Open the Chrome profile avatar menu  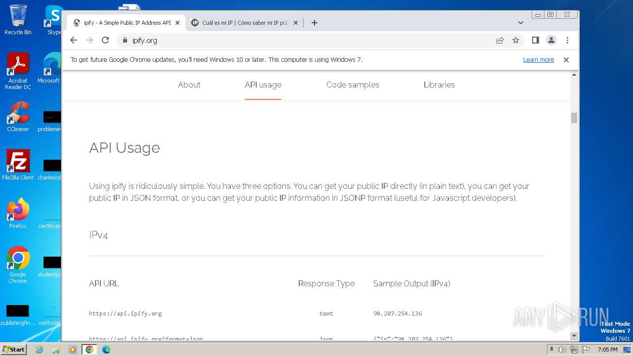(551, 40)
